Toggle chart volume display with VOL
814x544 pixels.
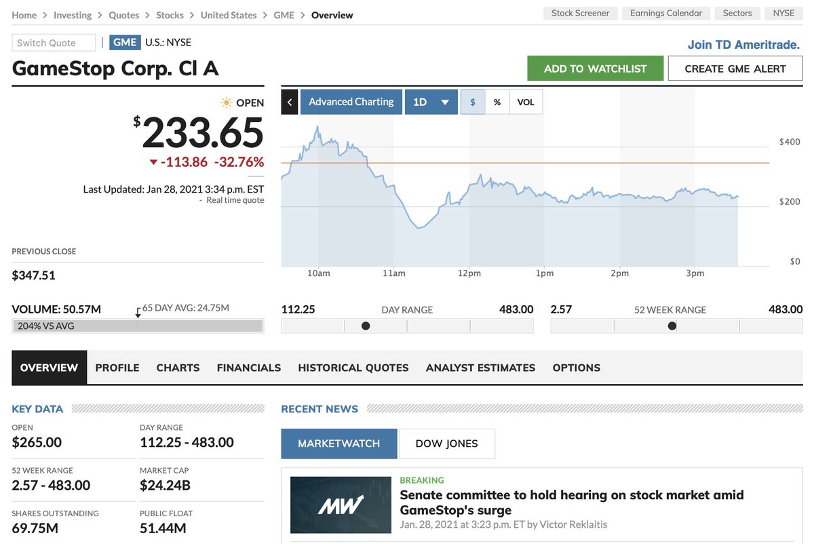[x=526, y=102]
